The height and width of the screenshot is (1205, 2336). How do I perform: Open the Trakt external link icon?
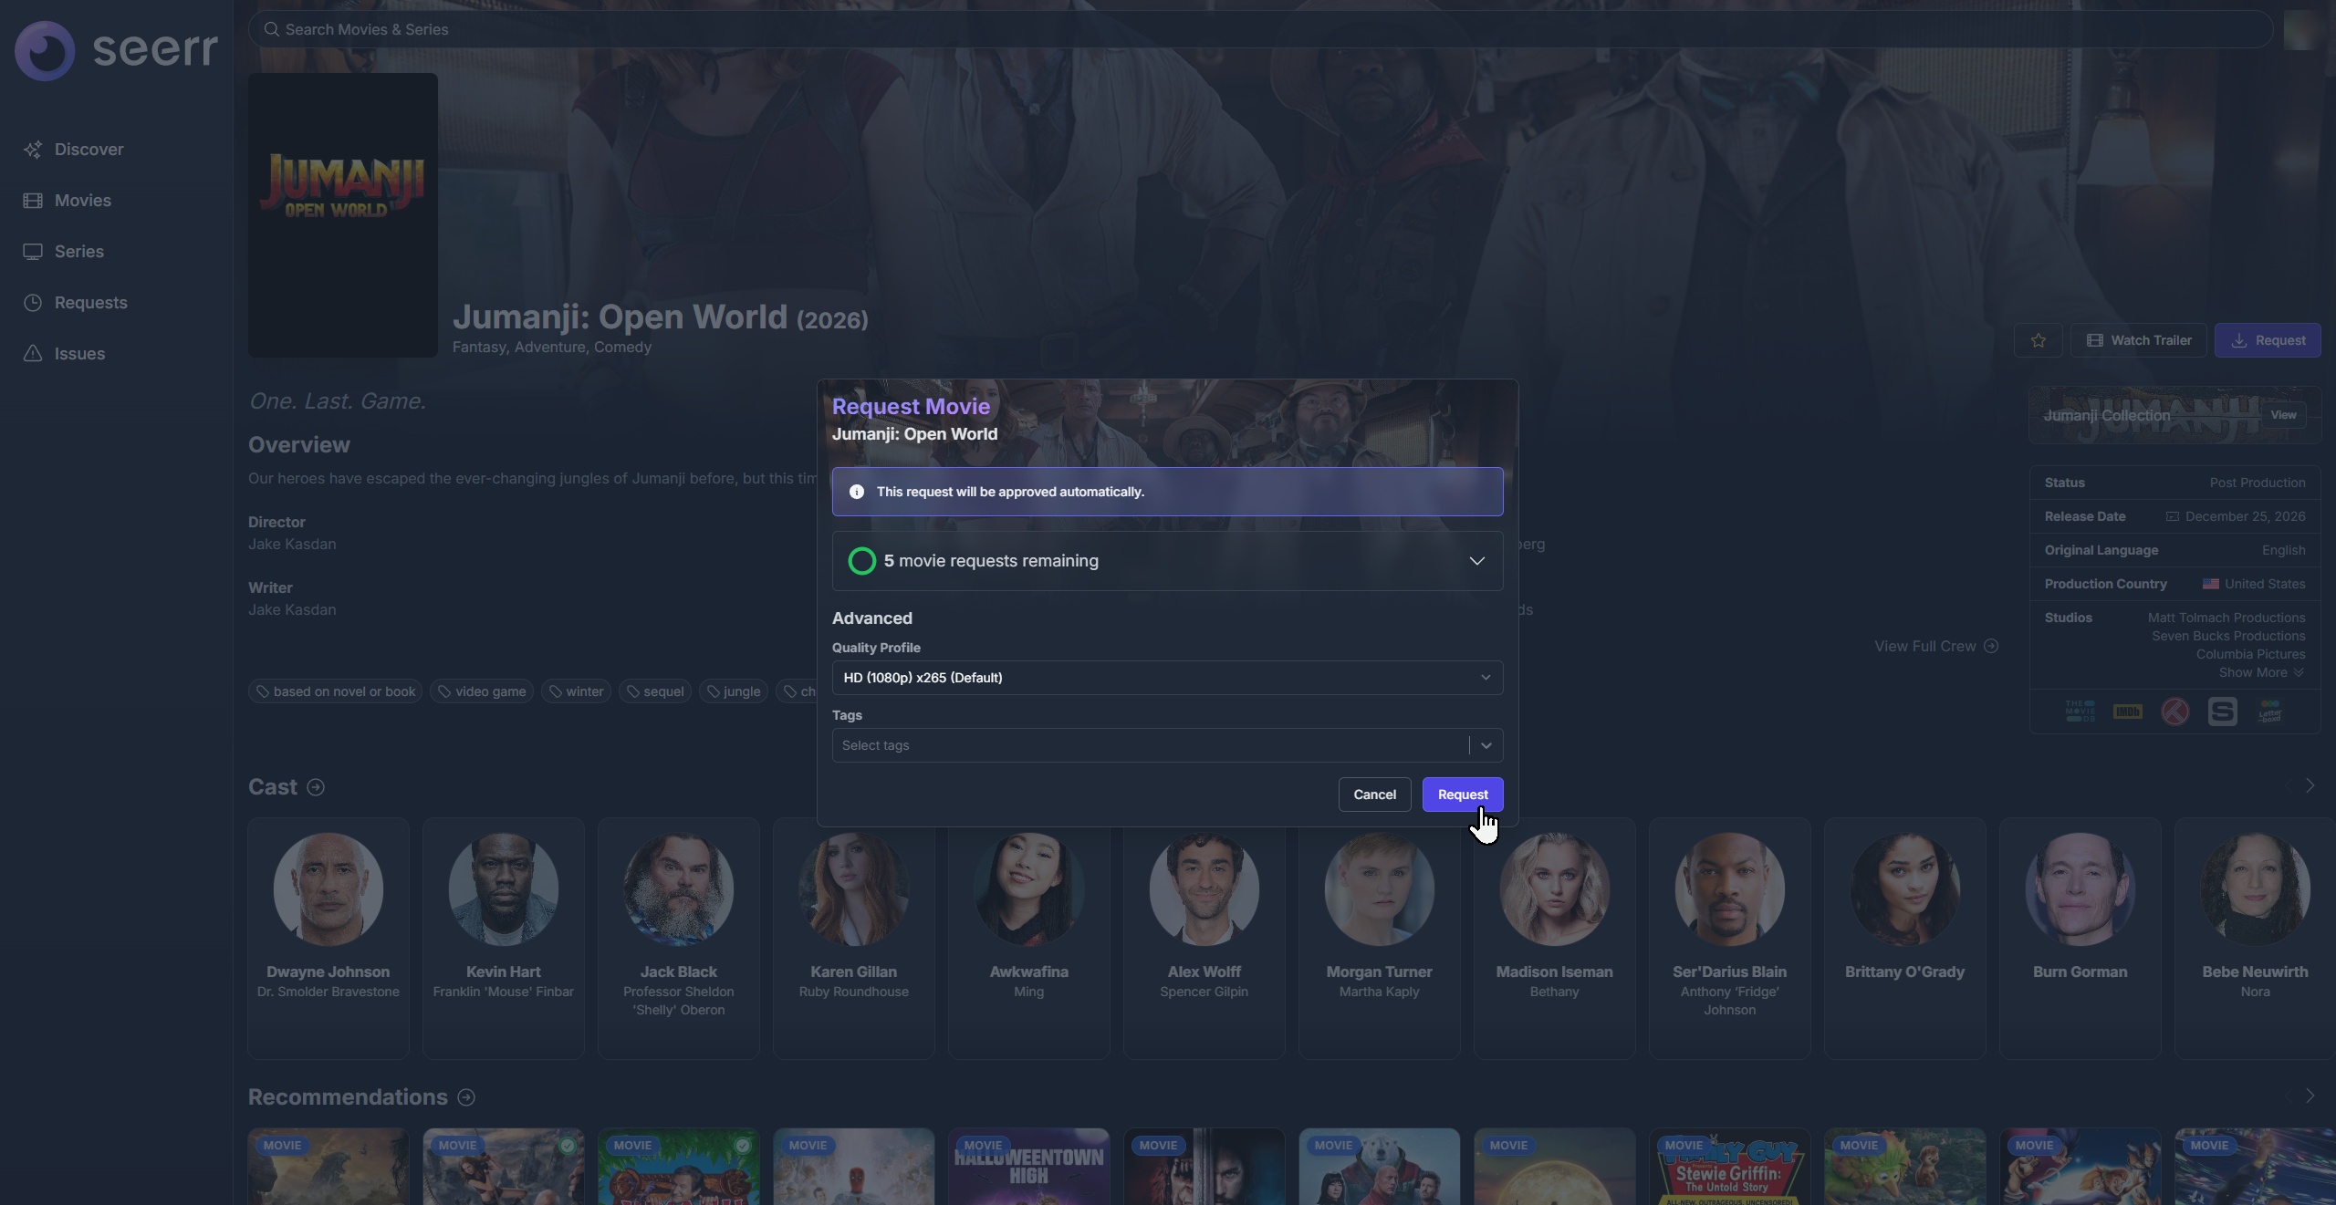2175,712
